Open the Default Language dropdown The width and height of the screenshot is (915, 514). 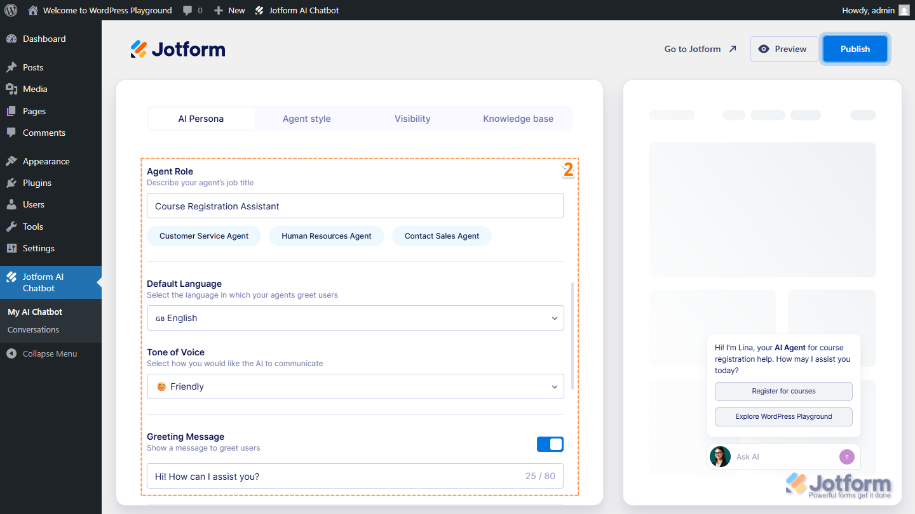[356, 318]
